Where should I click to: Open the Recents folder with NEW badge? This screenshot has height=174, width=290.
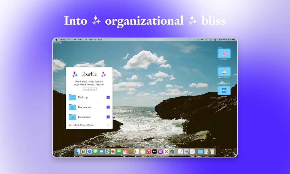point(224,91)
